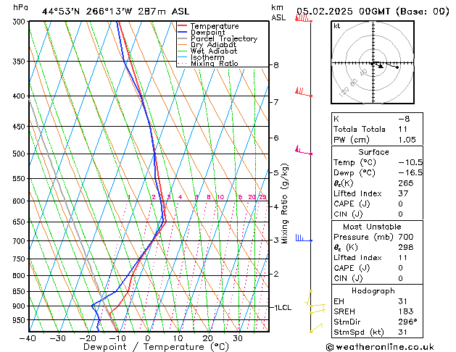Click the Totals Totals row label
Image resolution: width=456 pixels, height=352 pixels.
(x=360, y=129)
